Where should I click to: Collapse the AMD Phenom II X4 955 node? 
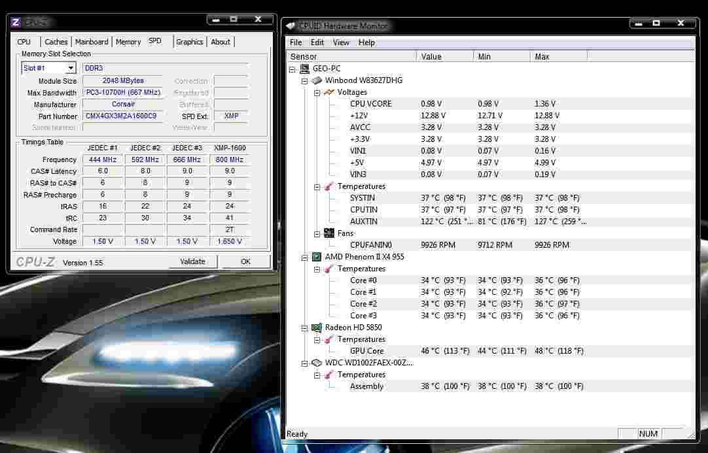coord(305,257)
